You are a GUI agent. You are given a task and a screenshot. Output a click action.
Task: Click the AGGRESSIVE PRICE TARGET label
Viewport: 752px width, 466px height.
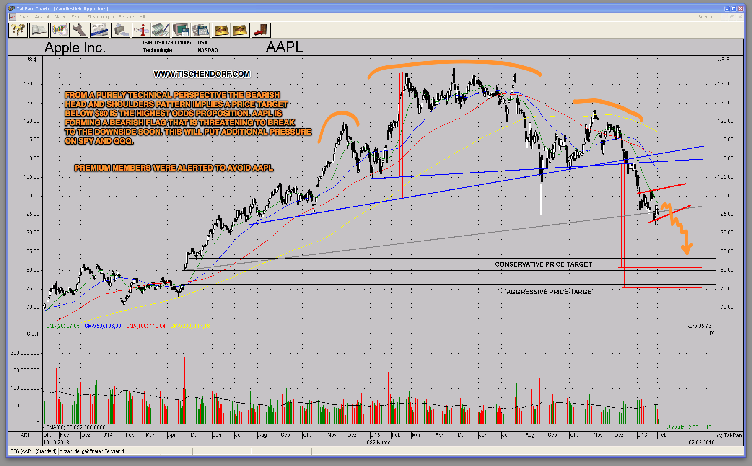pos(551,292)
